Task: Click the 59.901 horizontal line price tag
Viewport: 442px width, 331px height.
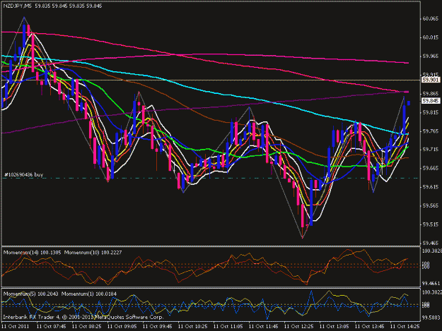Action: click(431, 80)
